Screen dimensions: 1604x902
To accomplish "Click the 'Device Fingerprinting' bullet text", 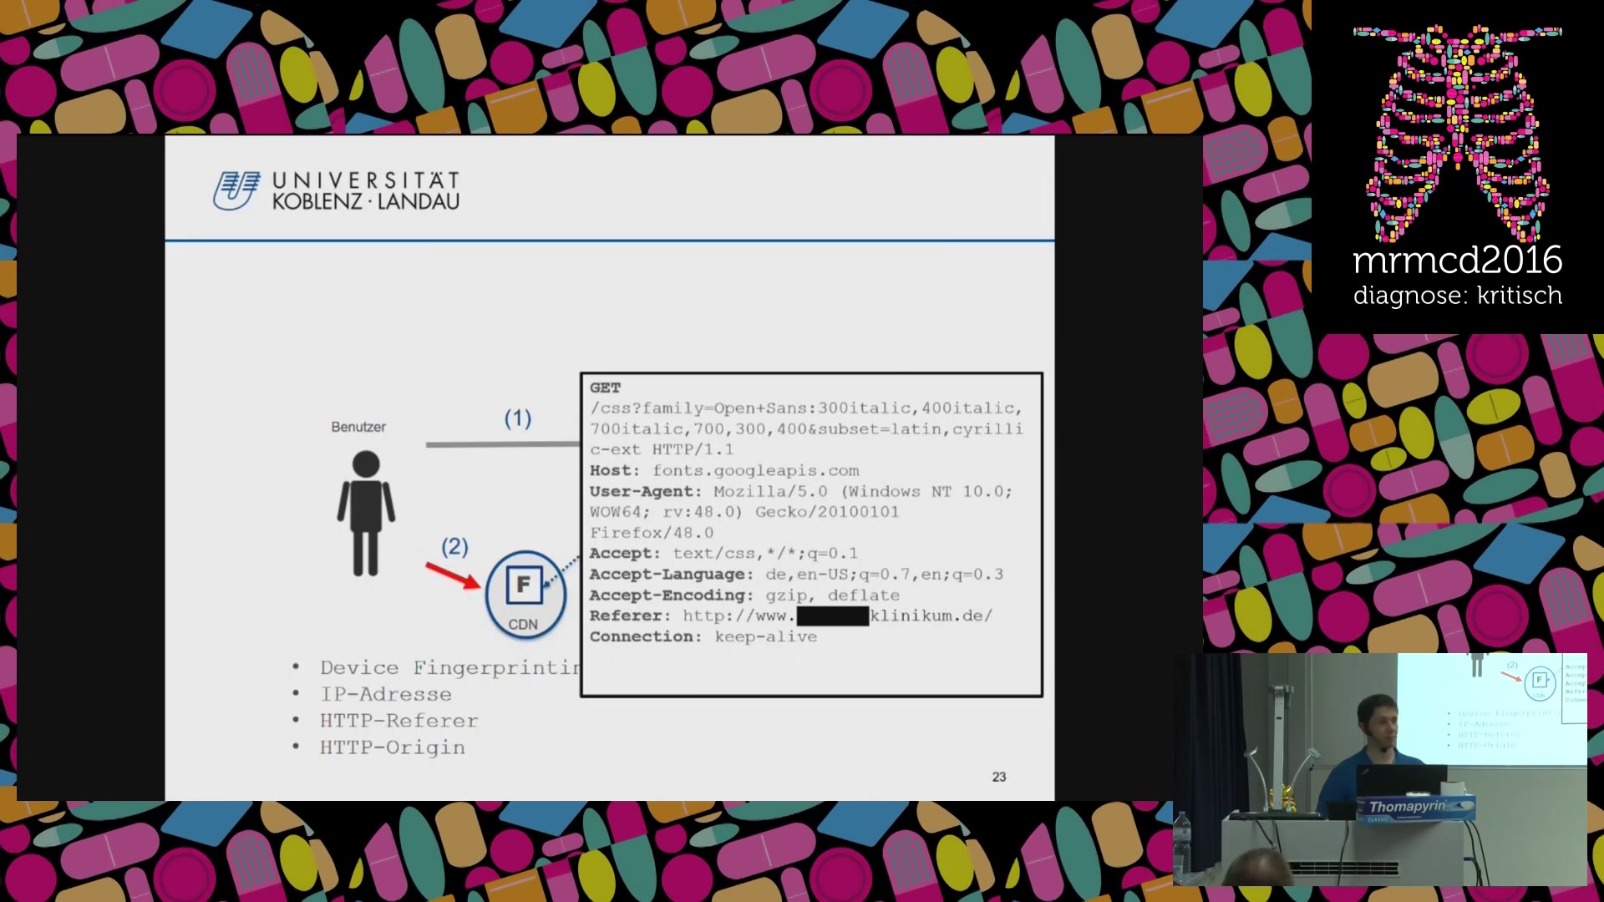I will (449, 667).
